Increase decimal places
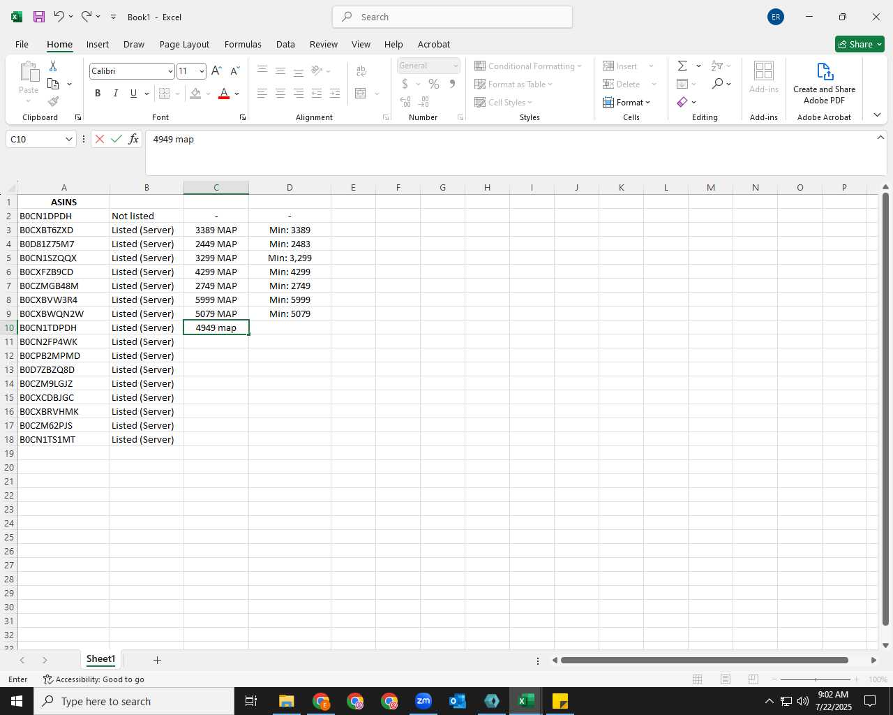The height and width of the screenshot is (715, 893). pos(405,102)
